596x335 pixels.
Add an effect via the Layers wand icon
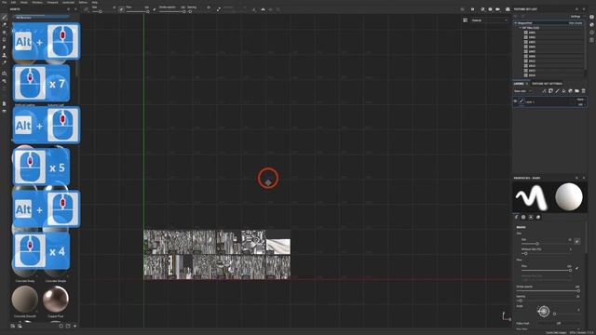544,91
